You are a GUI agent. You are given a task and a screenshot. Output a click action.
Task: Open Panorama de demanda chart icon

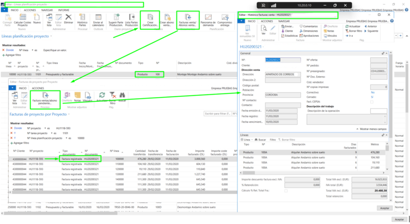(x=208, y=18)
